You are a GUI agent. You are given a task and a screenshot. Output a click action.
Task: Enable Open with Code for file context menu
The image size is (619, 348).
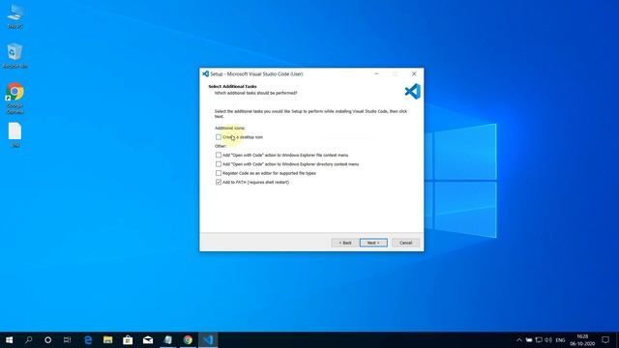(219, 155)
